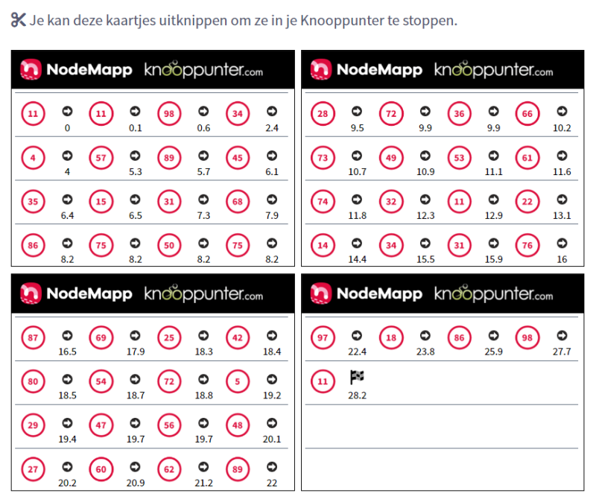Click the arrow icon above distance 10.2
Image resolution: width=596 pixels, height=502 pixels.
pos(562,112)
